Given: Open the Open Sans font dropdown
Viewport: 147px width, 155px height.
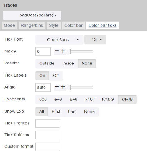Looking at the screenshot, I should [59, 40].
